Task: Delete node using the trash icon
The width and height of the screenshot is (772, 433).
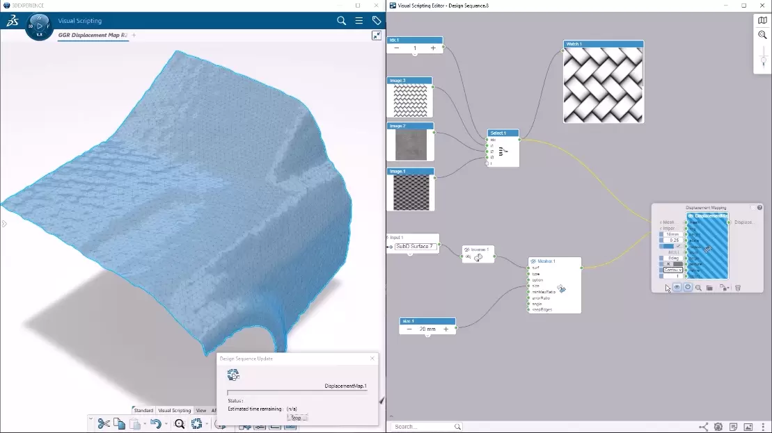Action: tap(738, 288)
